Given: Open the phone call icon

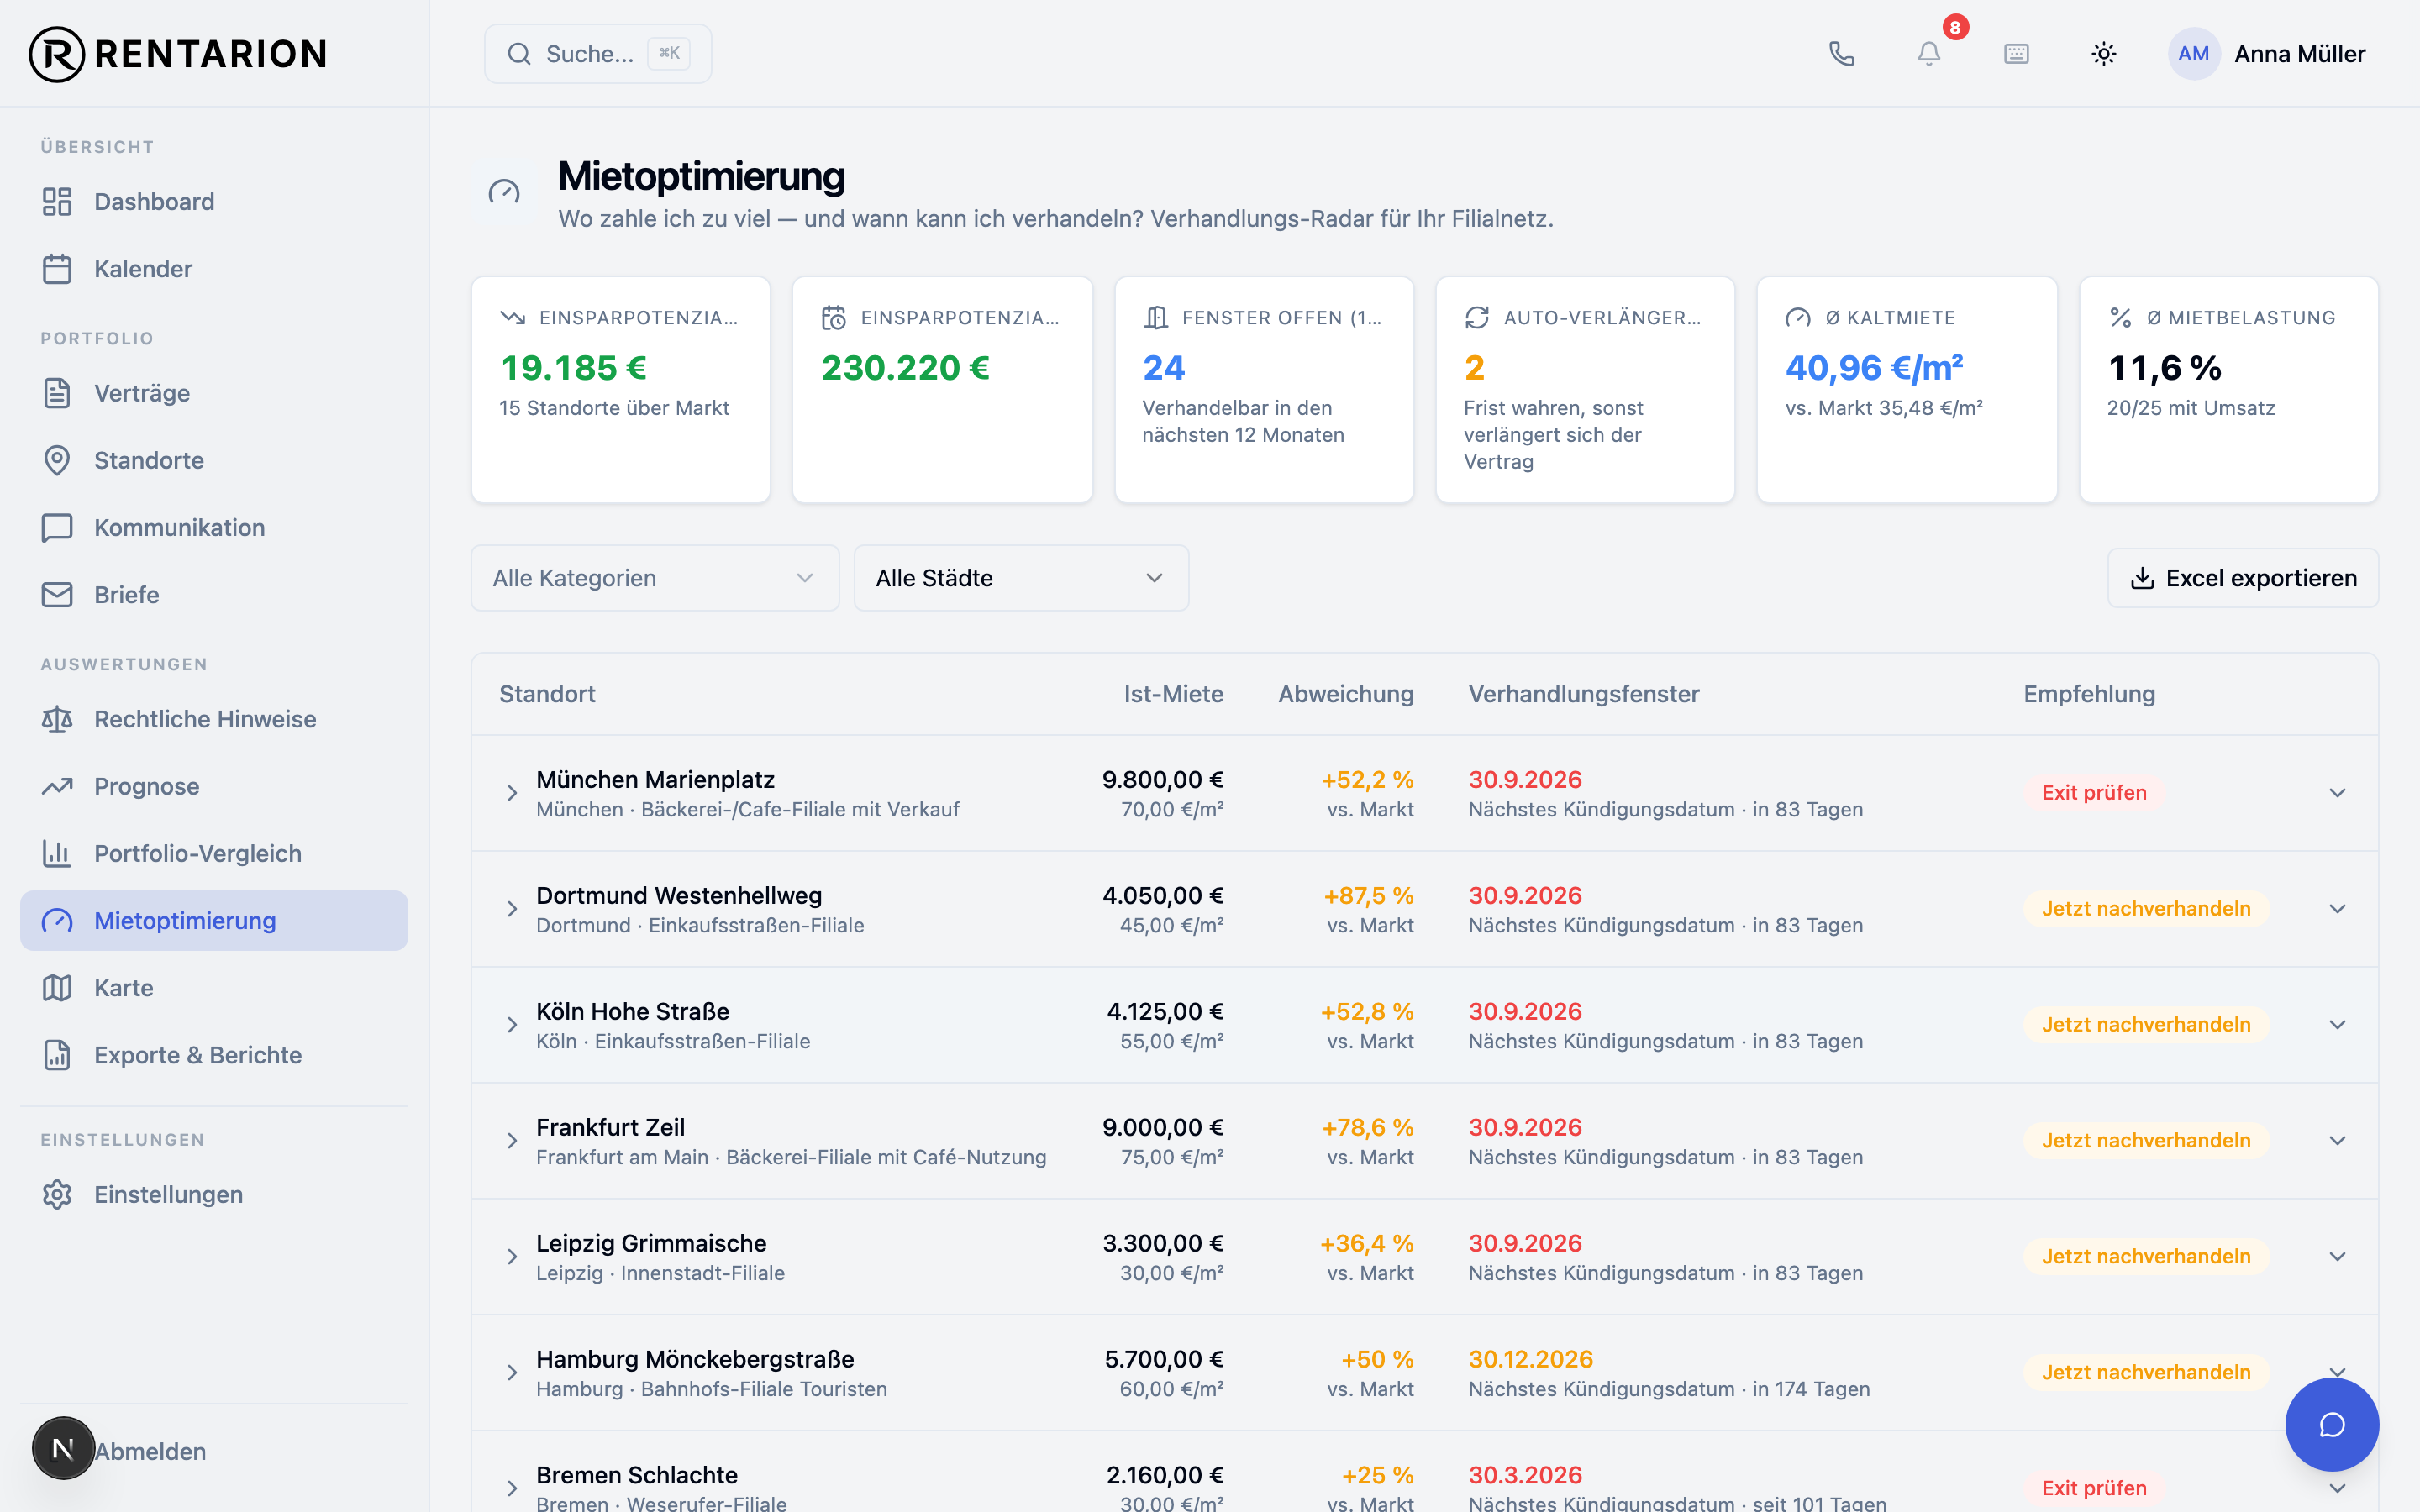Looking at the screenshot, I should pos(1841,54).
